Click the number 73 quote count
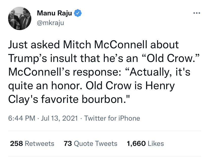 click(68, 144)
